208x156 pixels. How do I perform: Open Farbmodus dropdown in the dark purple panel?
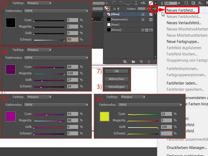[56, 58]
